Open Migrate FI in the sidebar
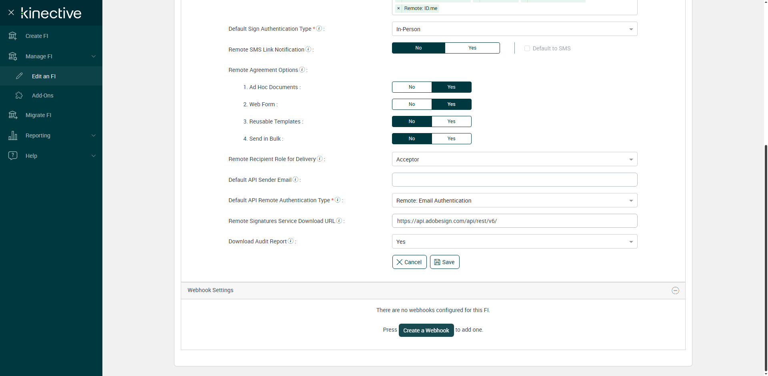The image size is (768, 376). tap(51, 115)
